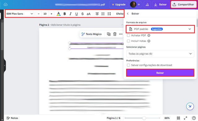Delete selected element with trash icon

115,34
